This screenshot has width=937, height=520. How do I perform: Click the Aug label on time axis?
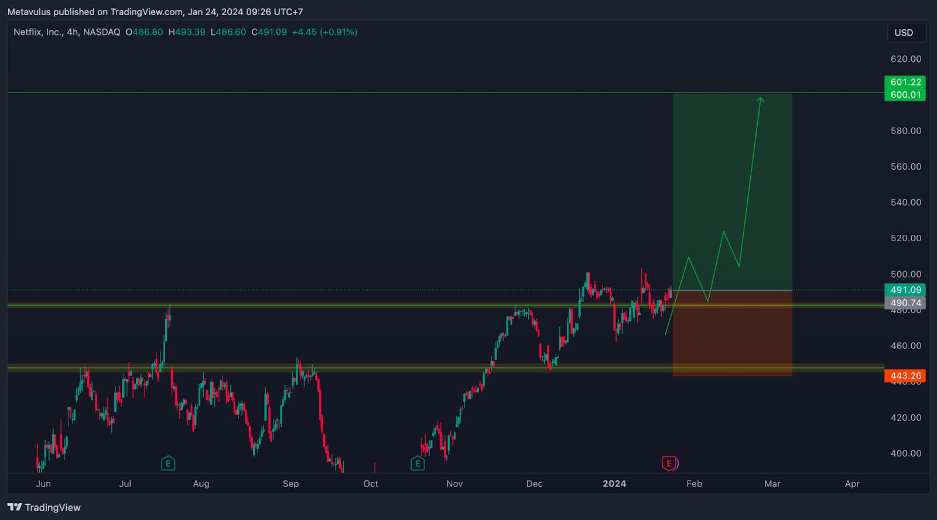coord(201,484)
